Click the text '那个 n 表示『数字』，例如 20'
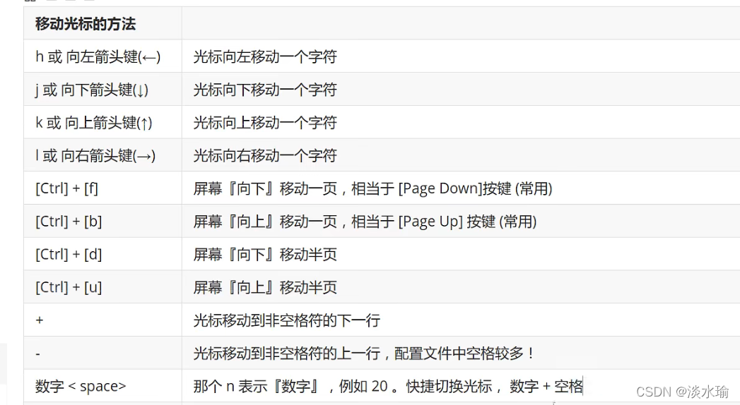The width and height of the screenshot is (740, 405). [x=290, y=386]
